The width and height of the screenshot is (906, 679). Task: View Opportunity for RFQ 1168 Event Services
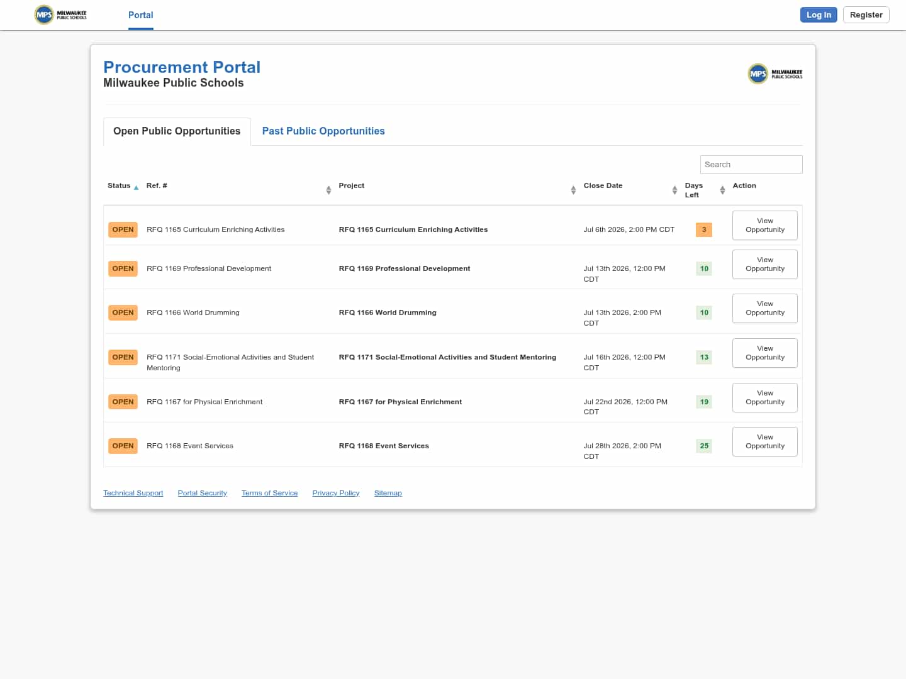coord(765,441)
